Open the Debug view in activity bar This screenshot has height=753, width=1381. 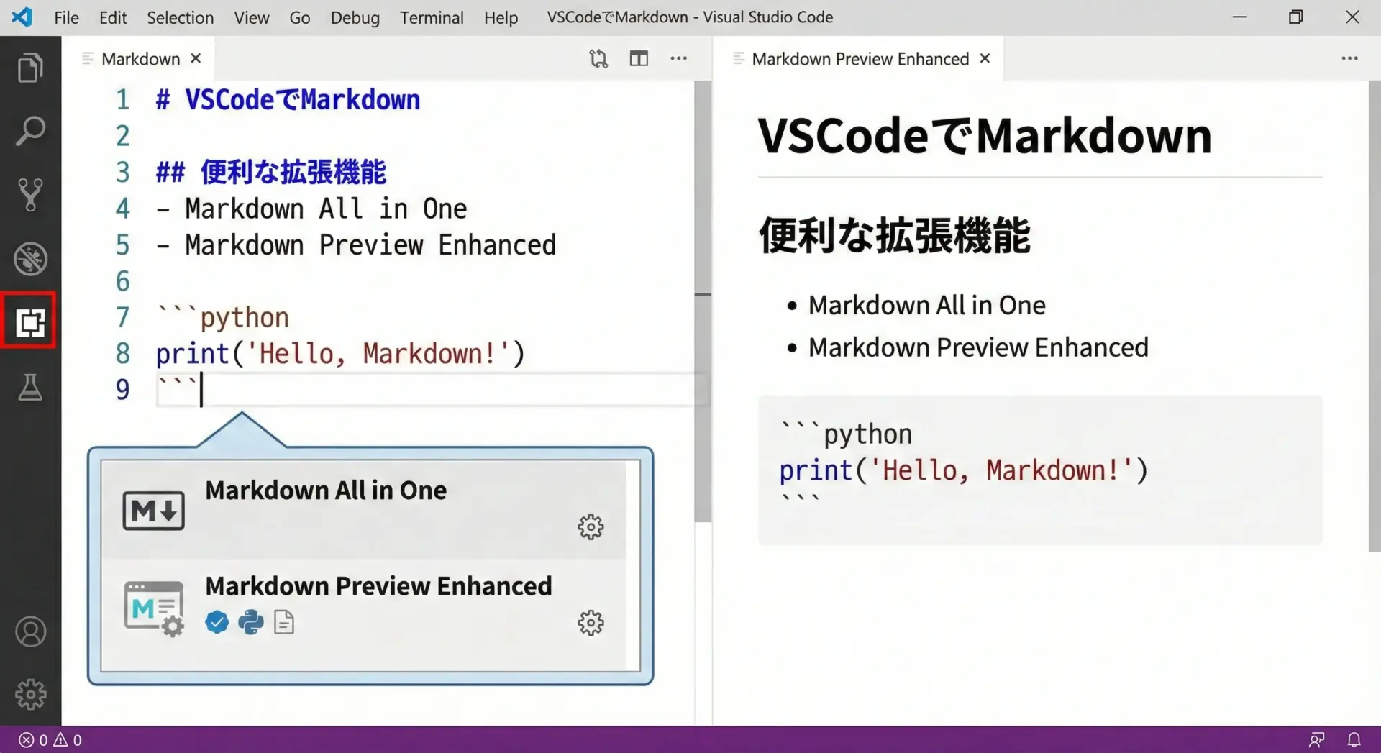point(30,259)
